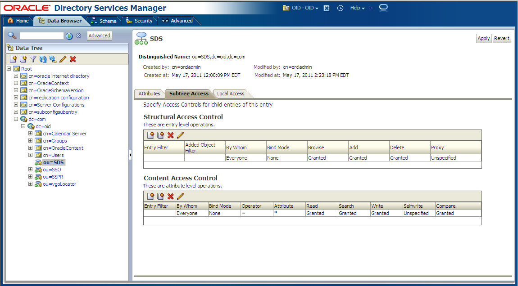This screenshot has height=286, width=518.
Task: Delete the selected Content Access Control item
Action: tap(170, 196)
